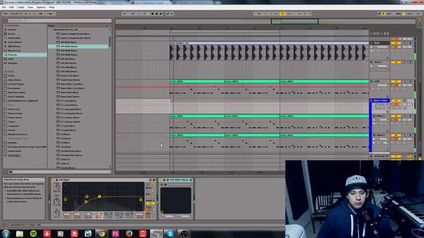
Task: Open the Edit menu
Action: 11,7
